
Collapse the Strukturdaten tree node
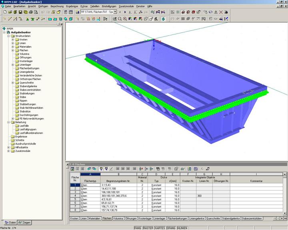pos(8,36)
